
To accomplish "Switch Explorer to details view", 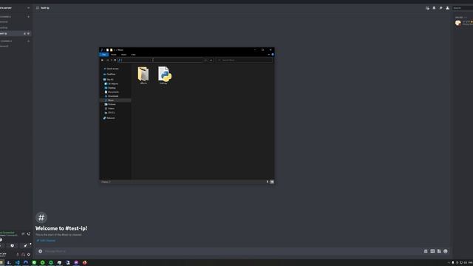I will pos(268,182).
